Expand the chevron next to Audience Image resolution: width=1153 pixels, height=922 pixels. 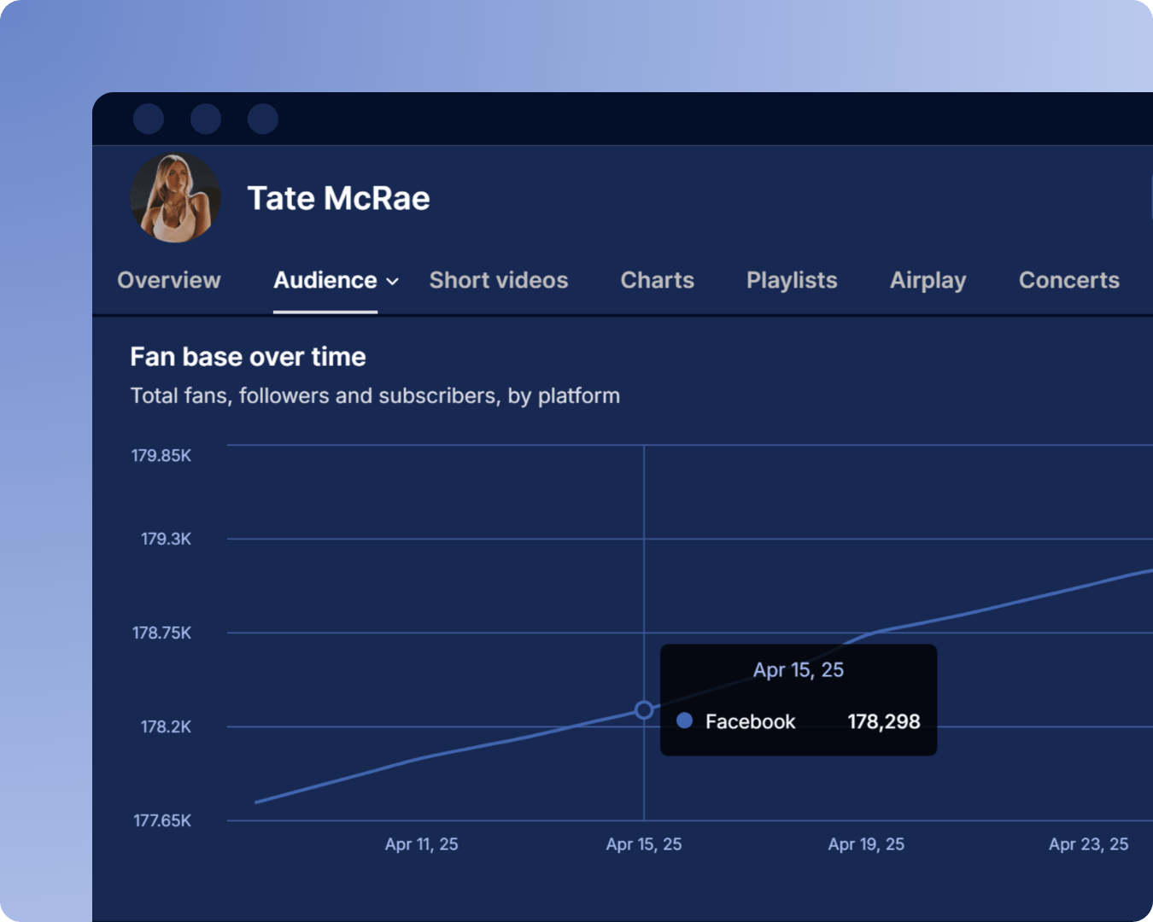point(393,282)
